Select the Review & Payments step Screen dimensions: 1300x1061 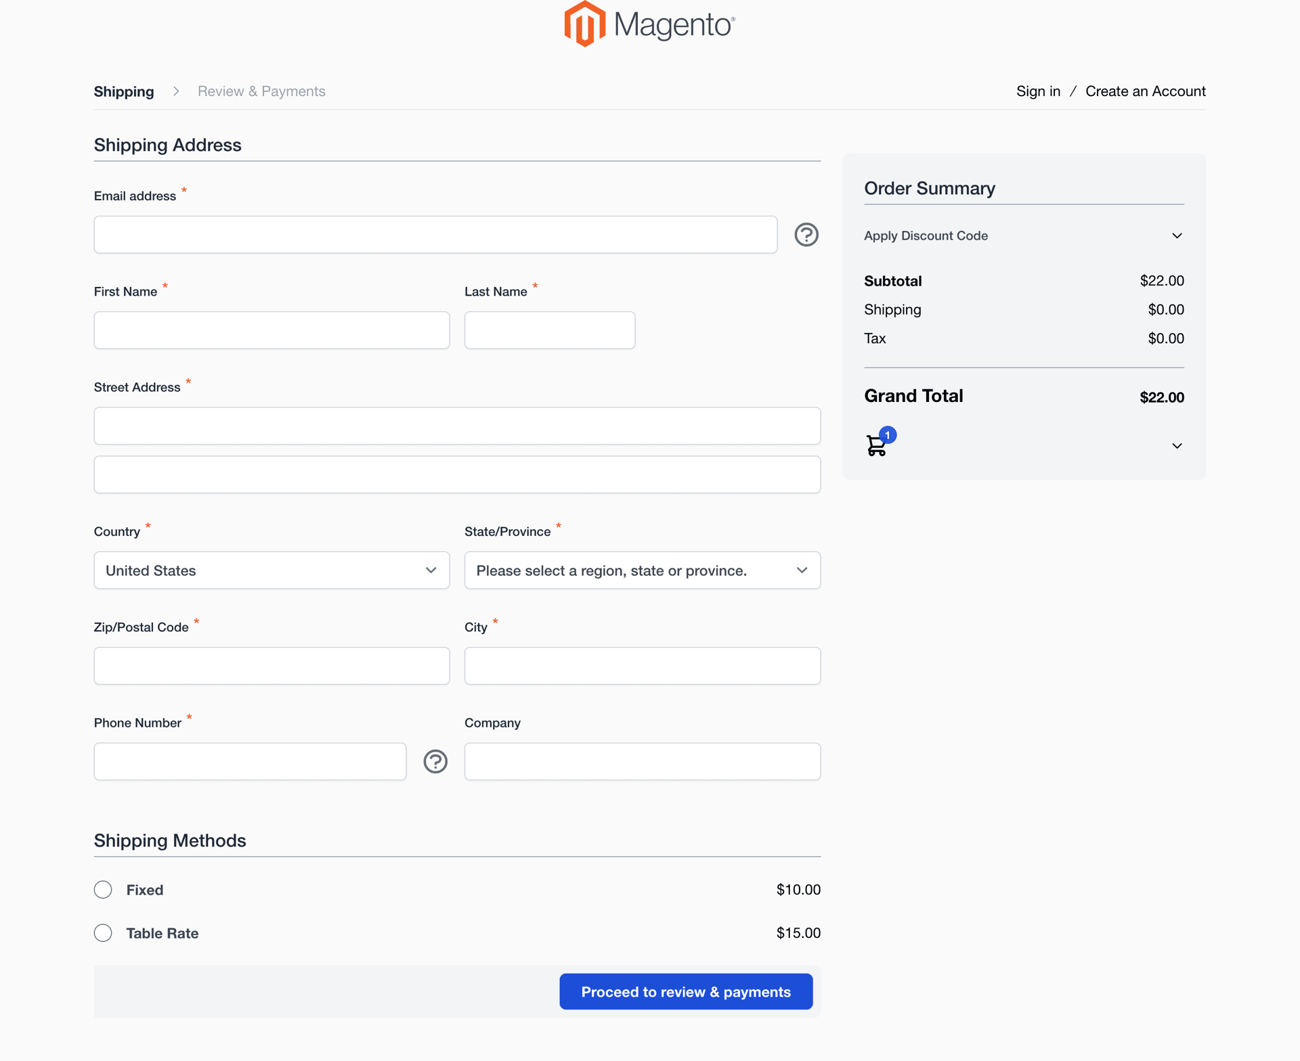point(261,91)
